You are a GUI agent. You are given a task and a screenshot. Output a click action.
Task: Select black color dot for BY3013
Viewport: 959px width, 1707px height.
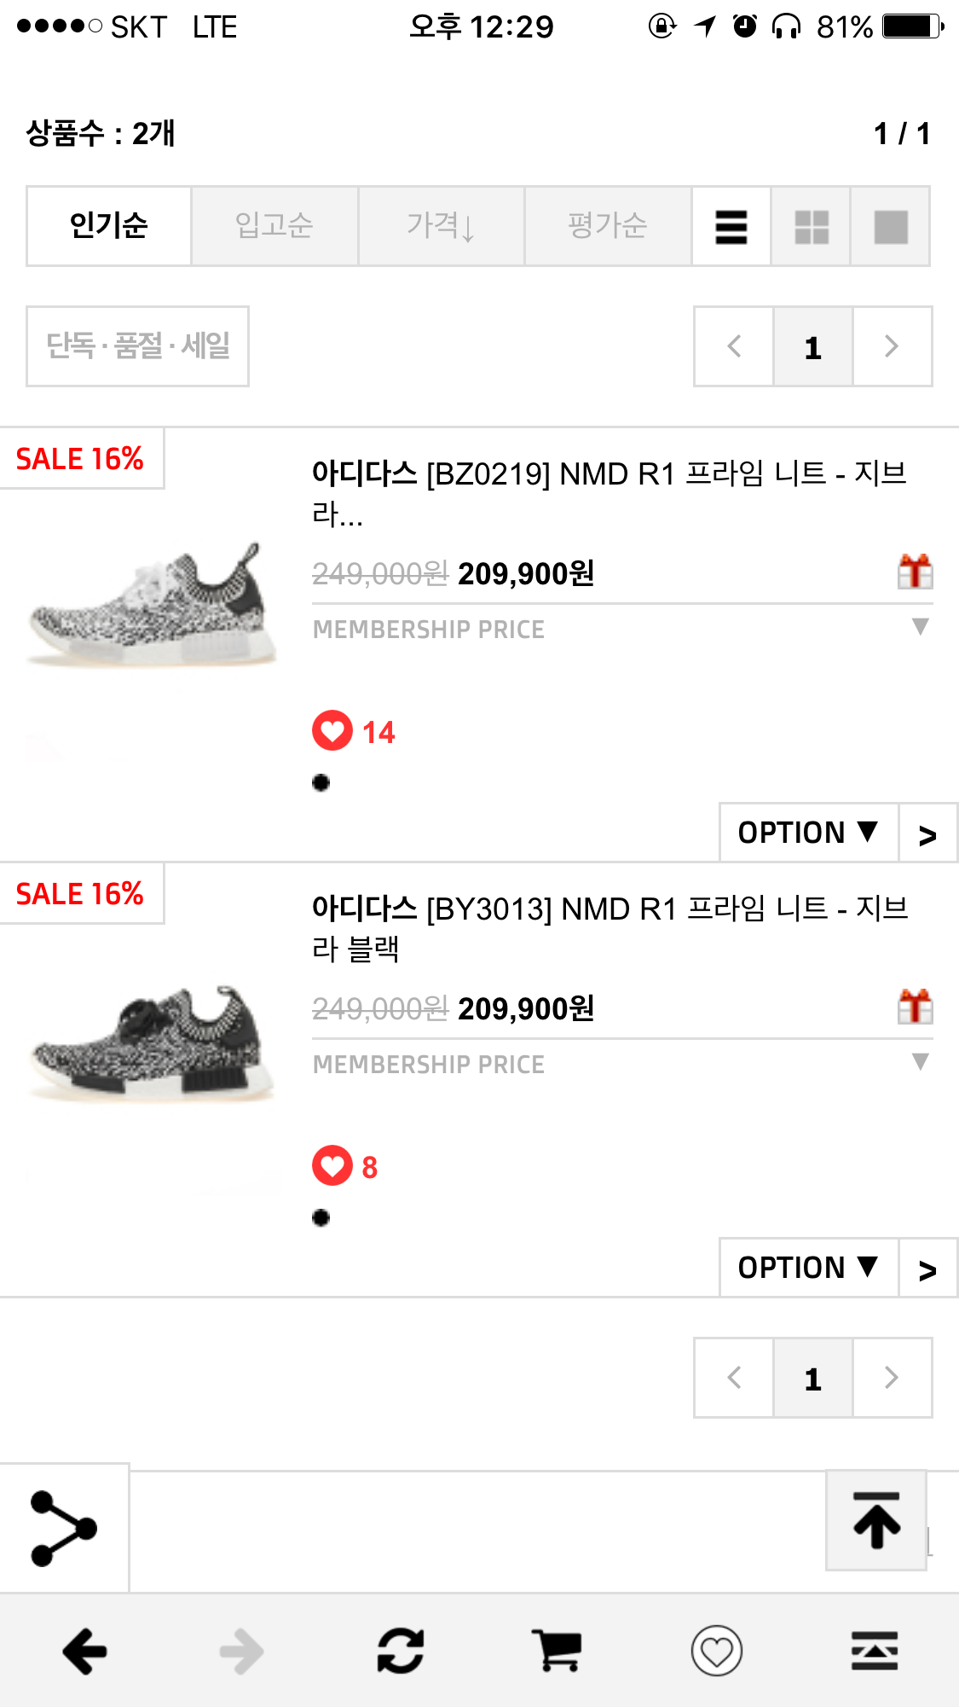[321, 1218]
